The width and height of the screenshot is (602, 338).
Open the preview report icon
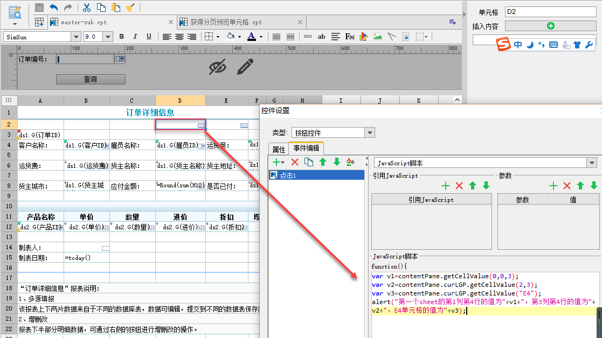pyautogui.click(x=15, y=12)
